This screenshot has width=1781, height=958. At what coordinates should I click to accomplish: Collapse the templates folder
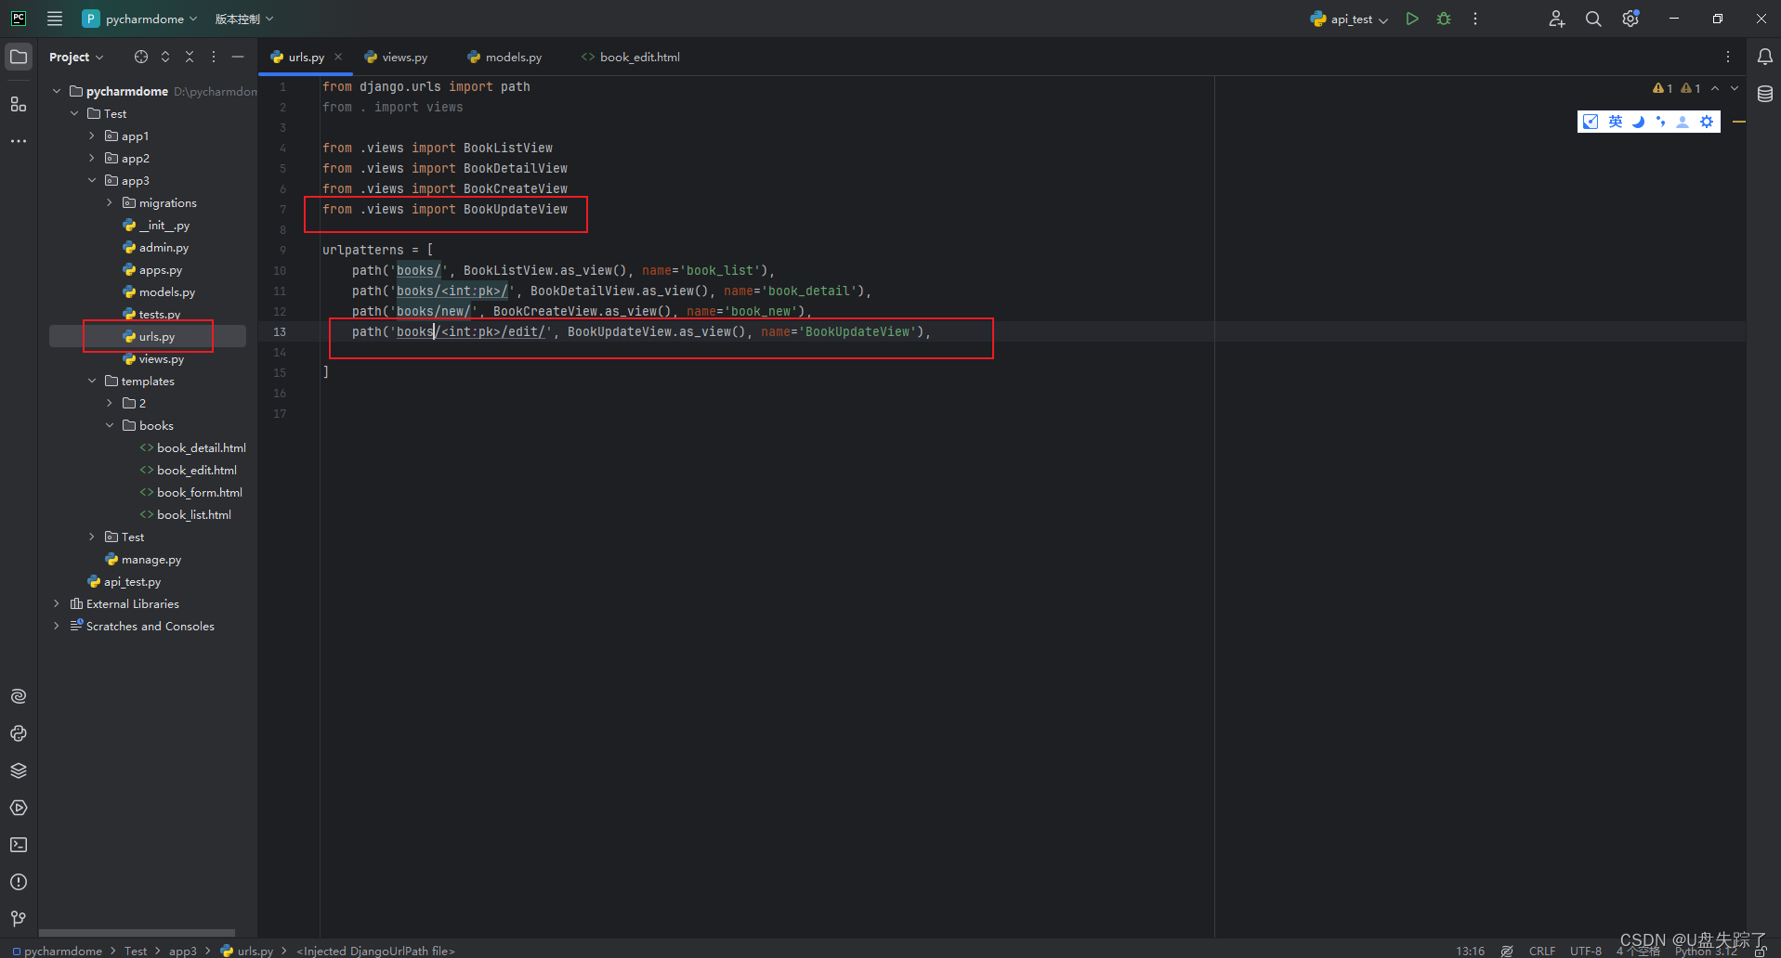pos(90,381)
